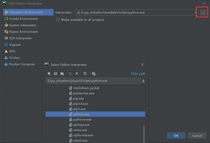
Task: Click the browse ellipsis button next to Interpreter
Action: 203,13
